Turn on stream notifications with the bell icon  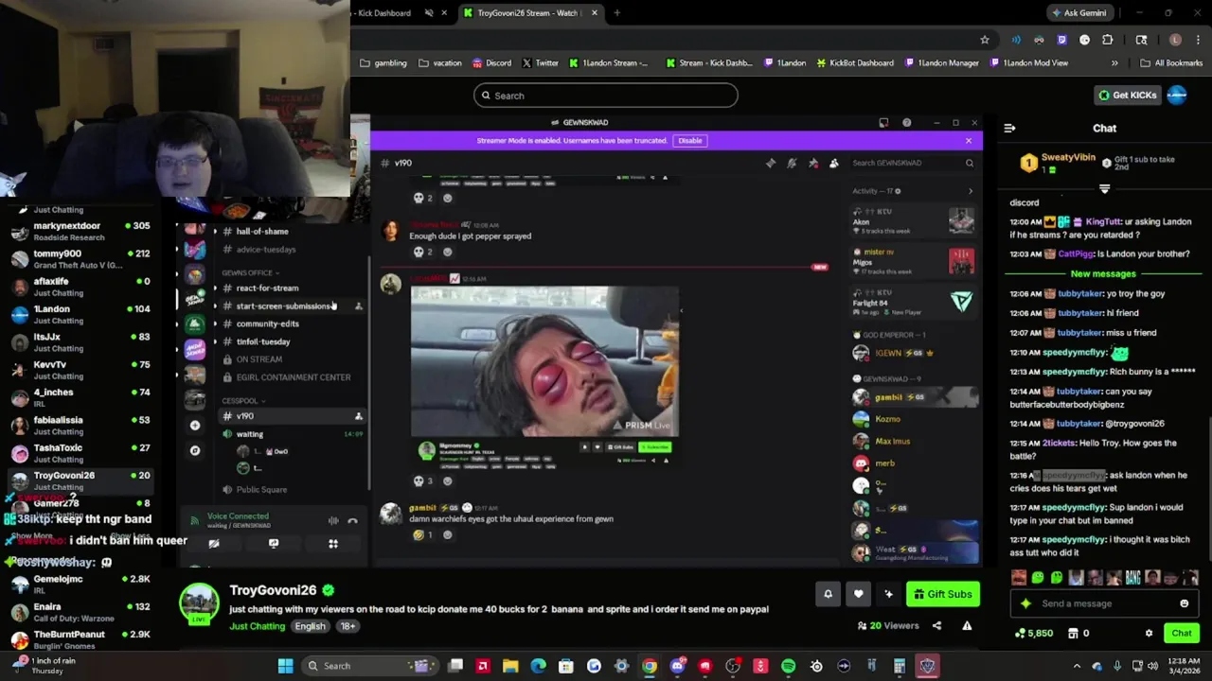pyautogui.click(x=828, y=594)
